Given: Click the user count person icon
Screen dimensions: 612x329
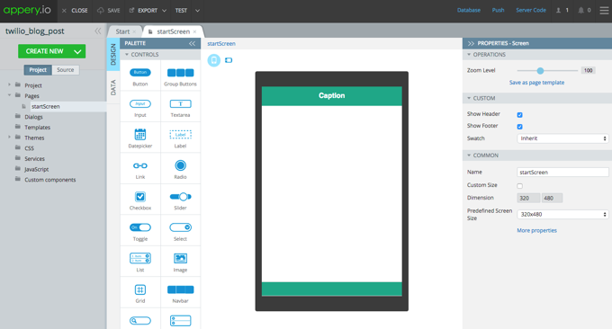Looking at the screenshot, I should [x=559, y=10].
